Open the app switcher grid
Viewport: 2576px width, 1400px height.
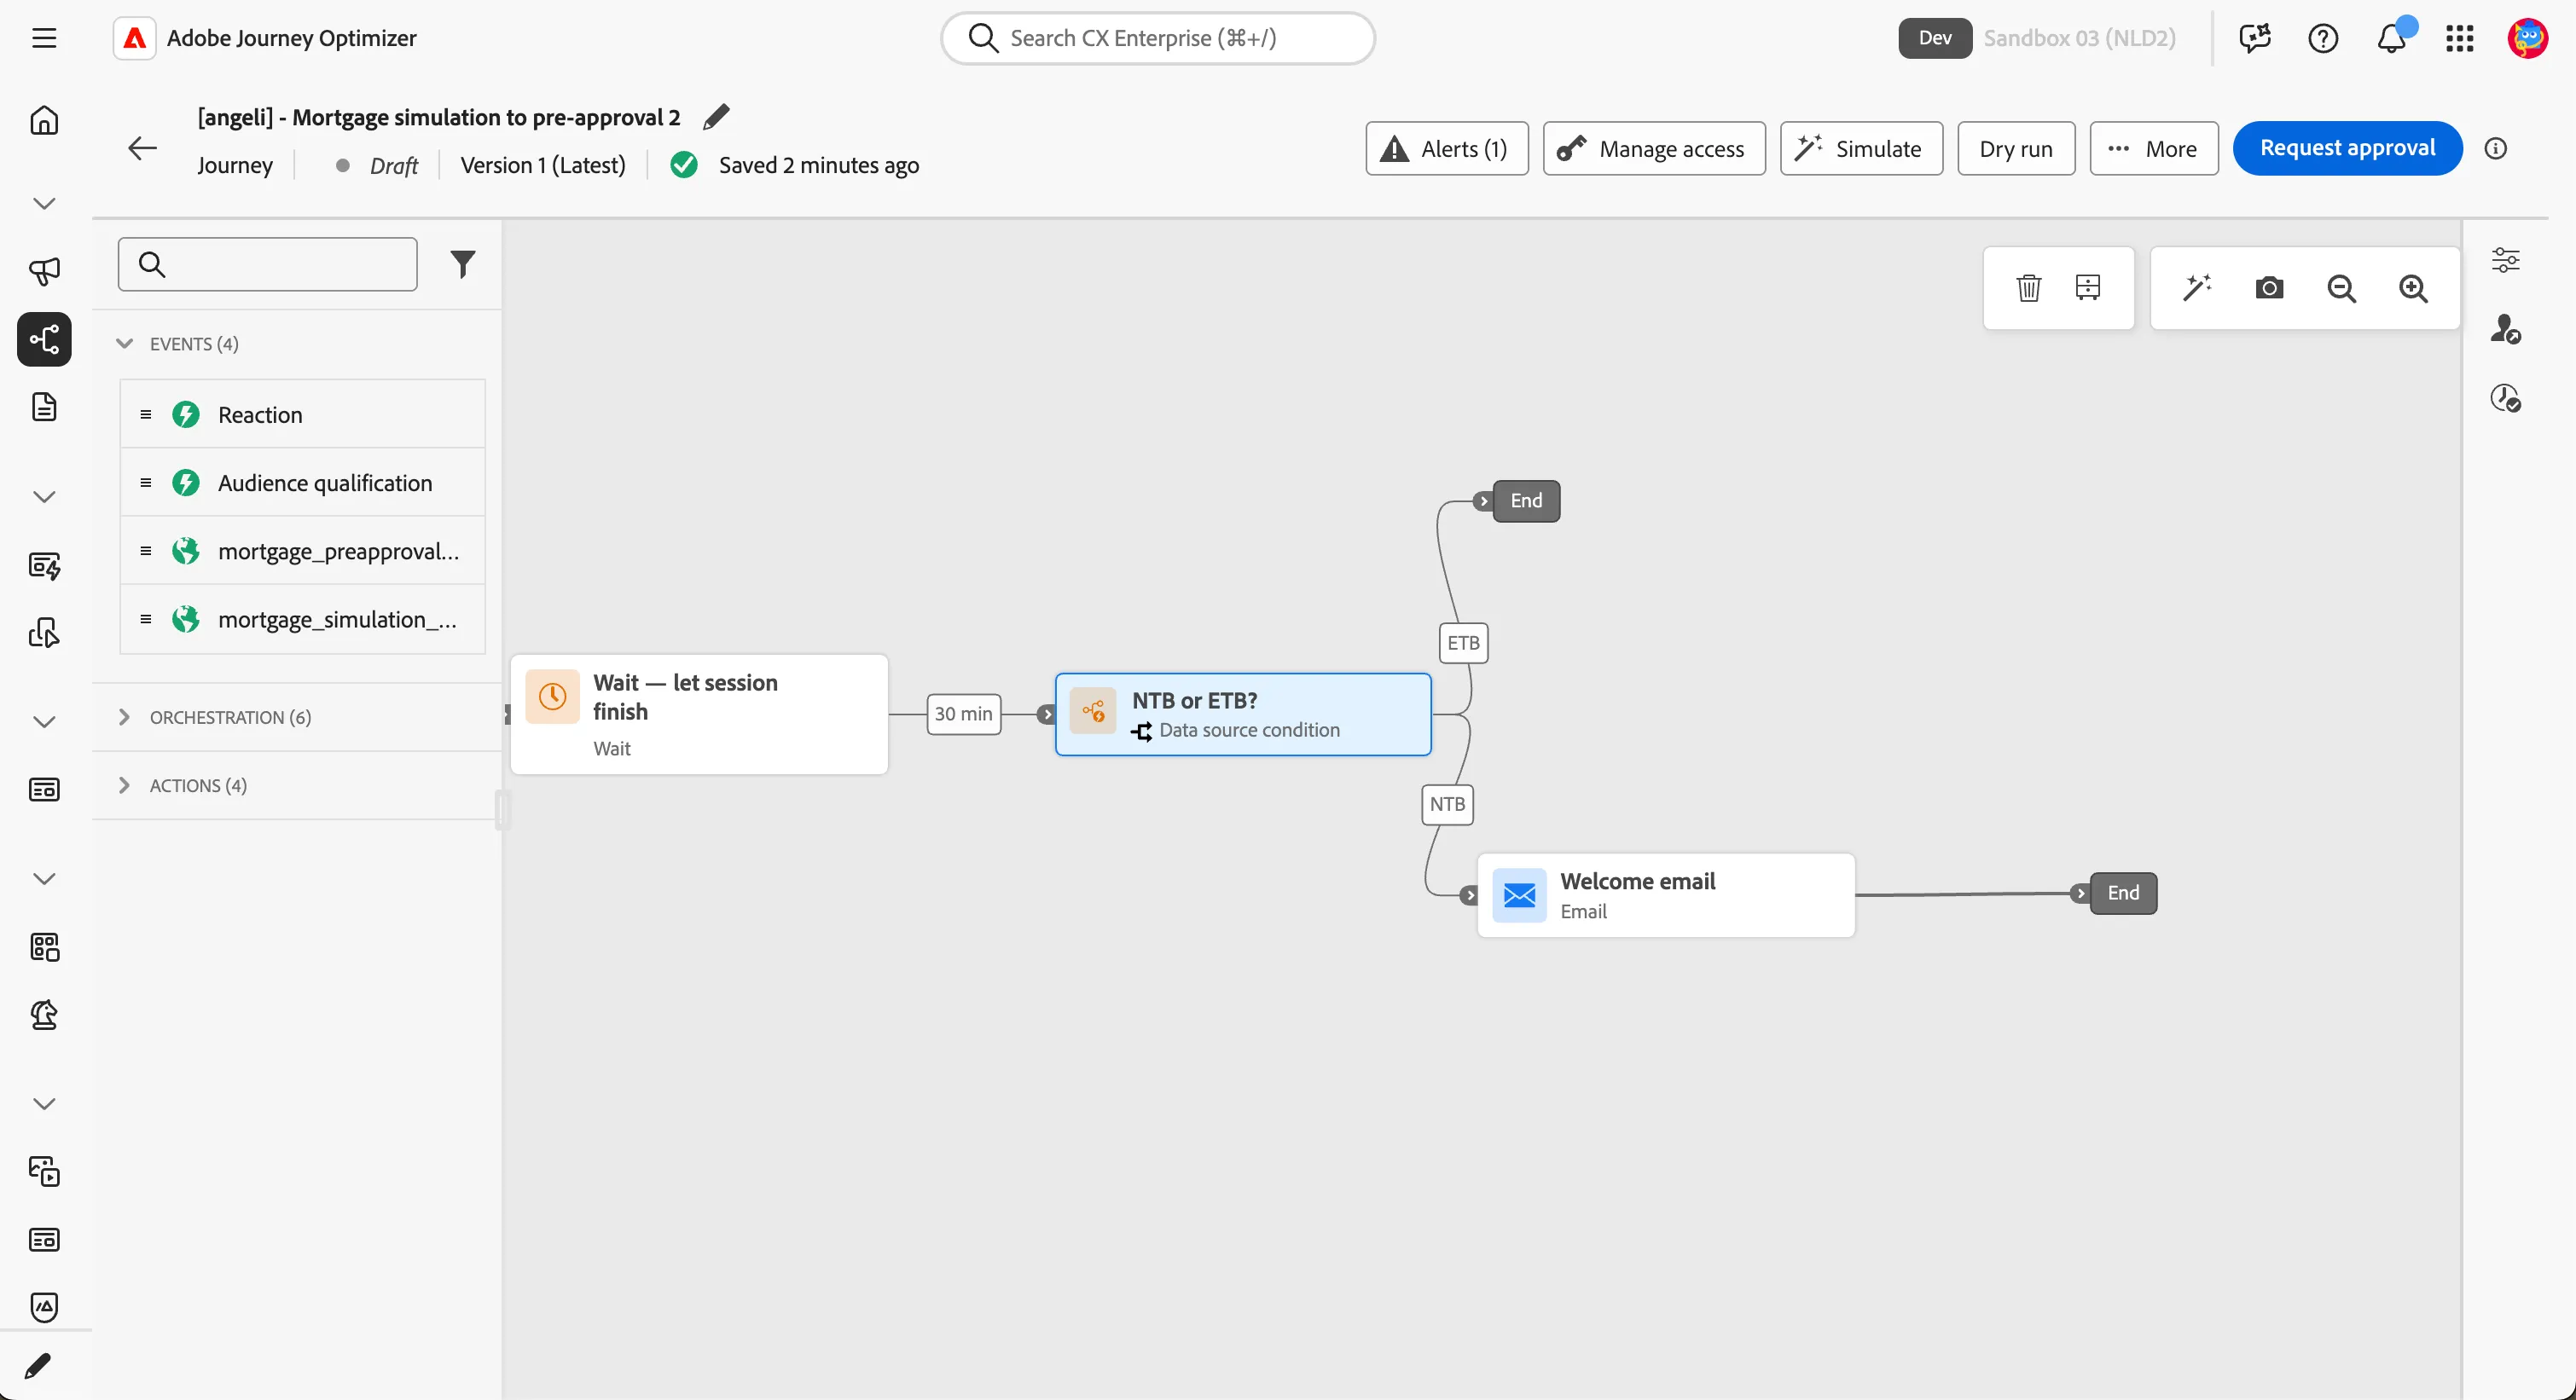tap(2459, 38)
